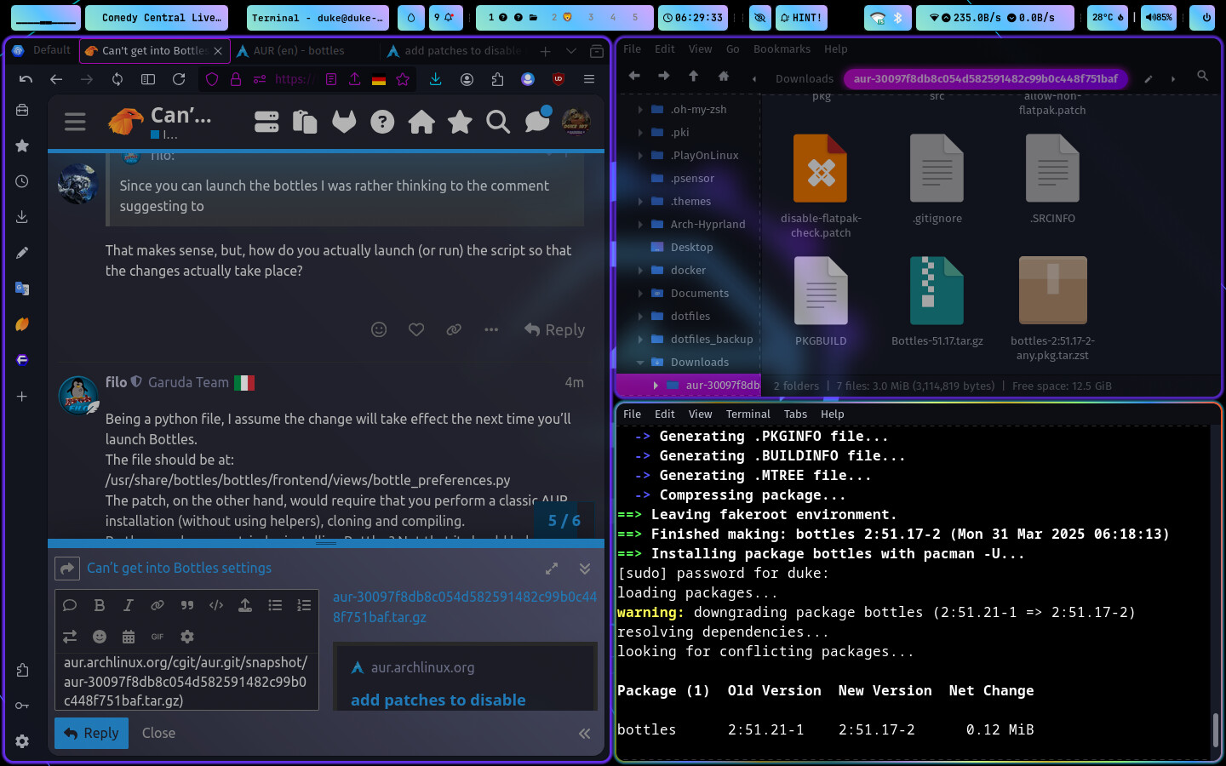This screenshot has width=1226, height=766.
Task: Switch to add patches to disable tab
Action: 455,51
